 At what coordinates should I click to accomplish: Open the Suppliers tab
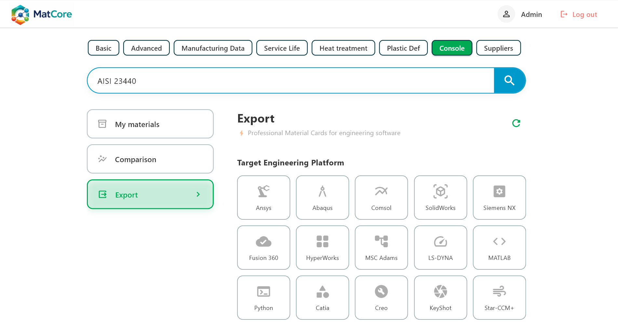tap(498, 48)
